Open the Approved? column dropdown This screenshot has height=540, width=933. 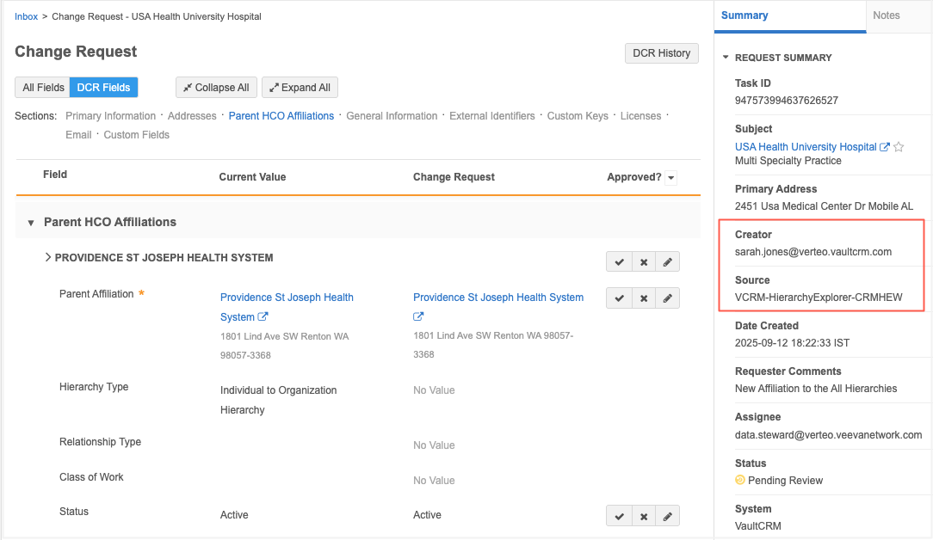(671, 178)
